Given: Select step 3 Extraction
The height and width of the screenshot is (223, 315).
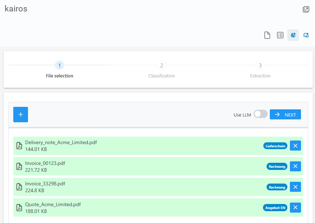Looking at the screenshot, I should coord(260,66).
